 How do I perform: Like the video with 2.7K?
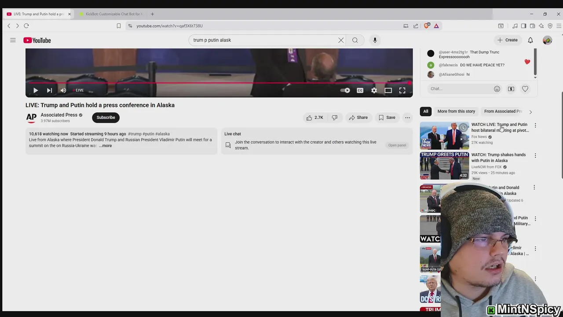click(314, 118)
